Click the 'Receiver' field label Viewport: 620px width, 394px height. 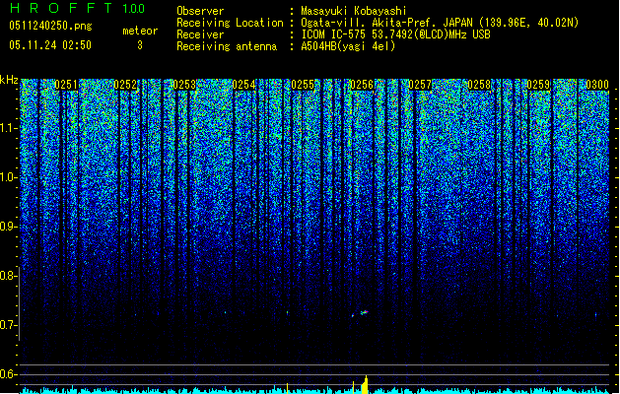pyautogui.click(x=200, y=34)
